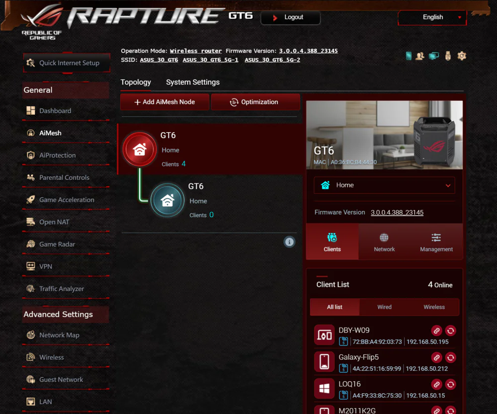Viewport: 497px width, 414px height.
Task: Open Wireless advanced settings
Action: point(66,357)
